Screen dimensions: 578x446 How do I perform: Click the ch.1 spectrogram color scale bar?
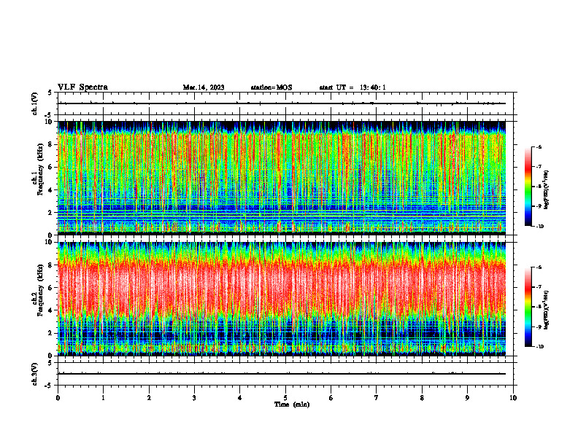pos(528,187)
